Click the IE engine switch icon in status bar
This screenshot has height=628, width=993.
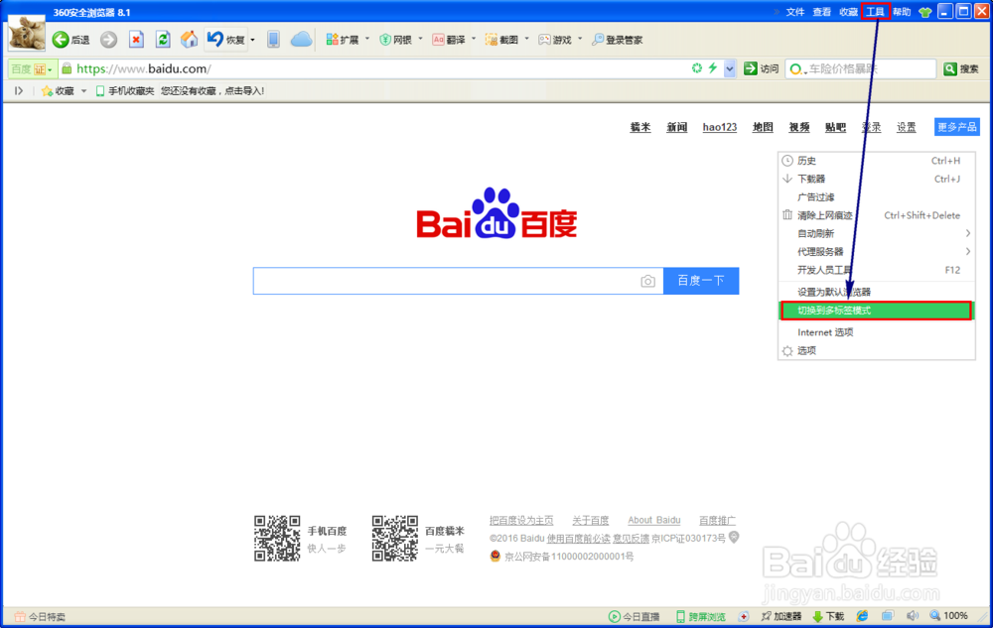tap(862, 616)
